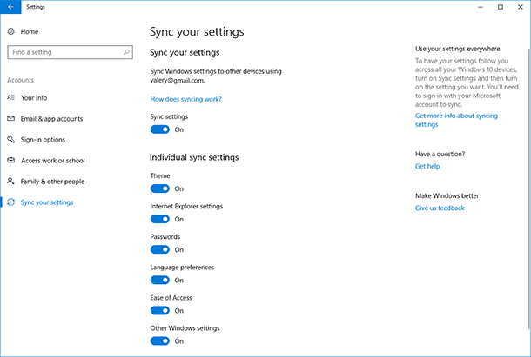531x357 pixels.
Task: Click the Your info icon
Action: 10,97
